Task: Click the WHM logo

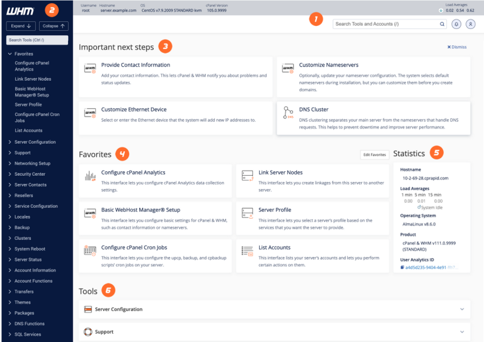Action: point(20,11)
